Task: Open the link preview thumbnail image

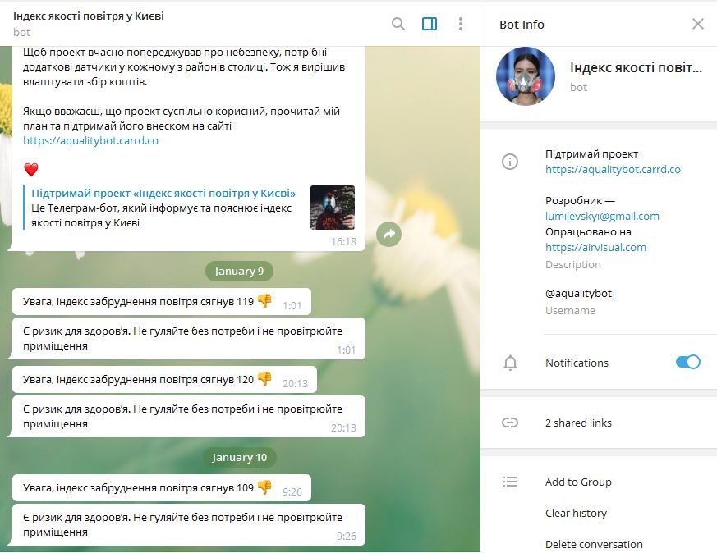Action: click(x=333, y=208)
